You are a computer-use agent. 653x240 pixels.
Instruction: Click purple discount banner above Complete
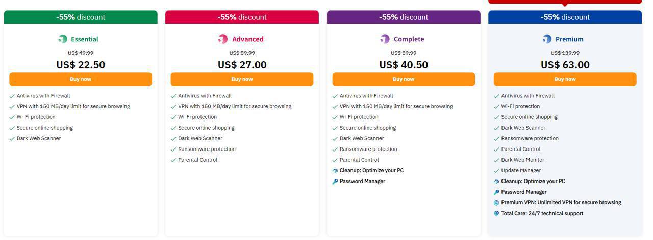click(404, 17)
